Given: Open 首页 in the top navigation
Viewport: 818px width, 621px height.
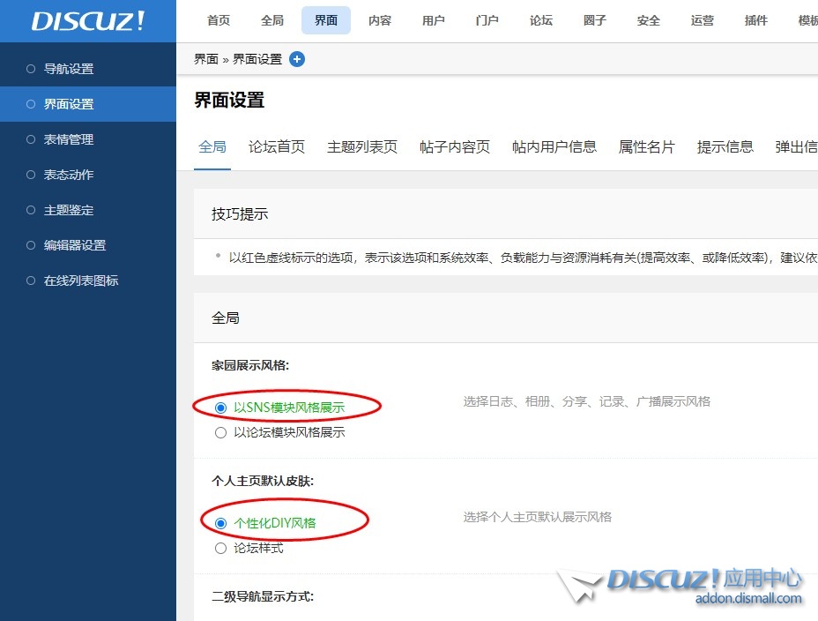Looking at the screenshot, I should [x=219, y=20].
